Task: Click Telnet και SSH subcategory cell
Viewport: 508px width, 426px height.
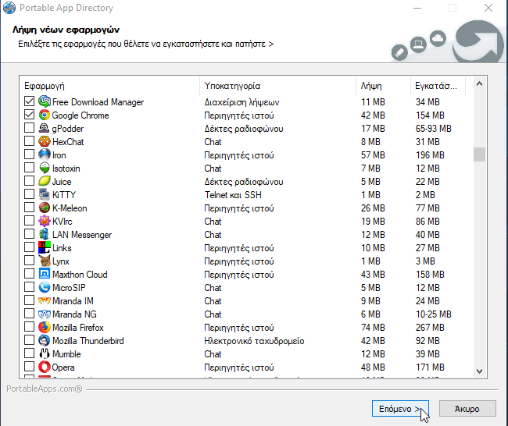Action: (233, 195)
